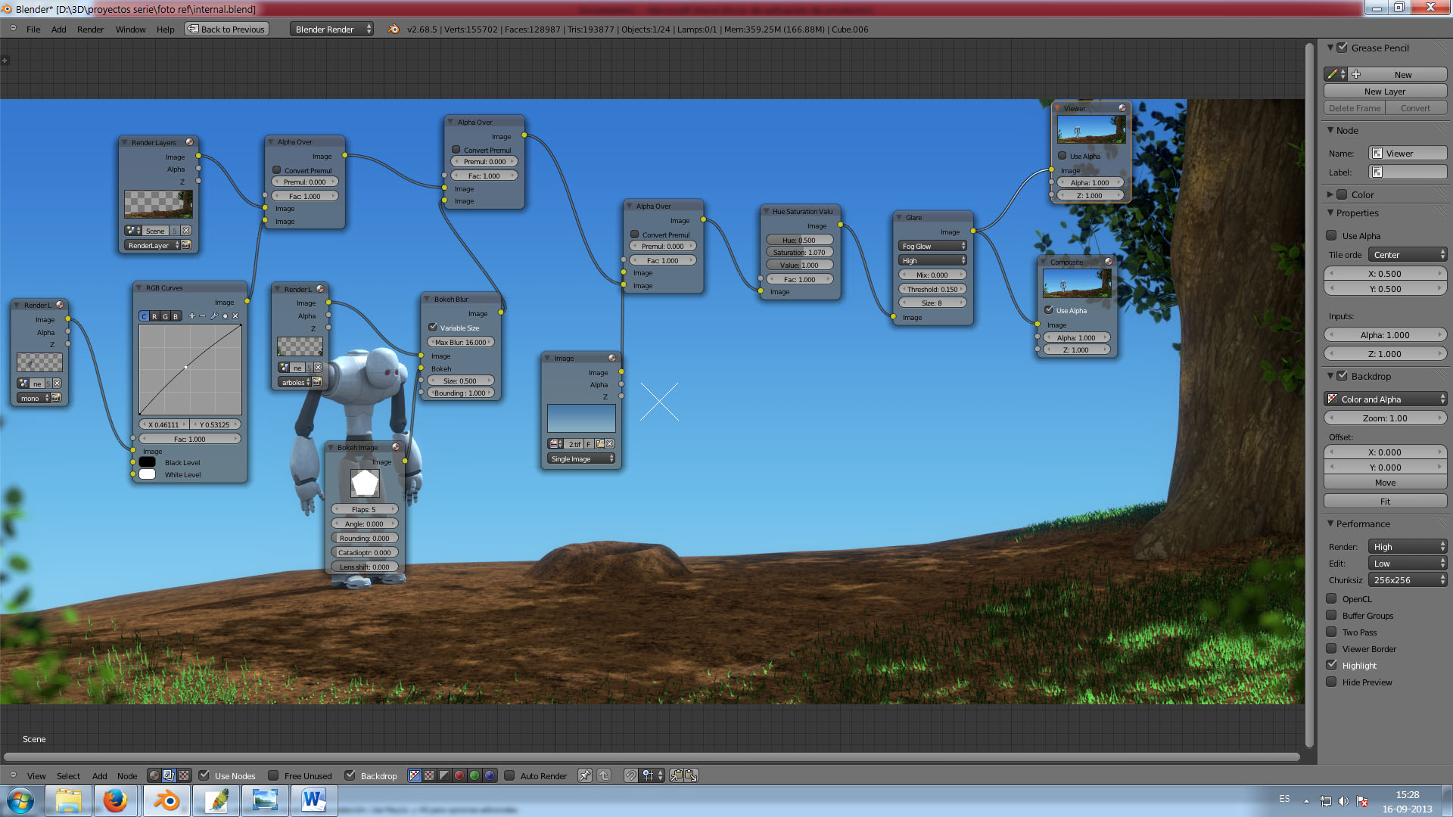Click the Backdrop Zoom slider field

pos(1385,418)
